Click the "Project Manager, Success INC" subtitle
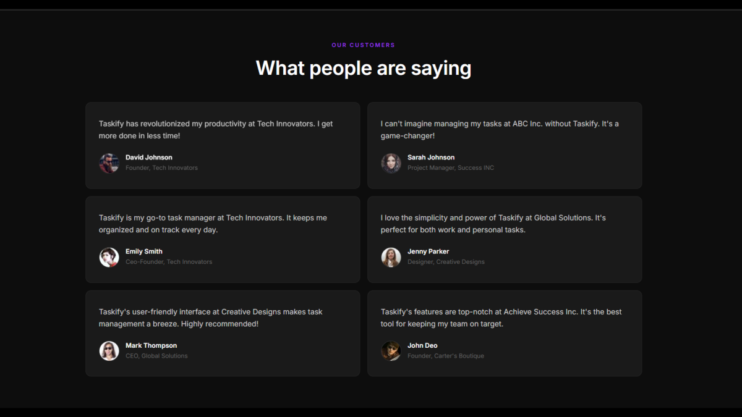Screen dimensions: 742x417 pyautogui.click(x=451, y=168)
